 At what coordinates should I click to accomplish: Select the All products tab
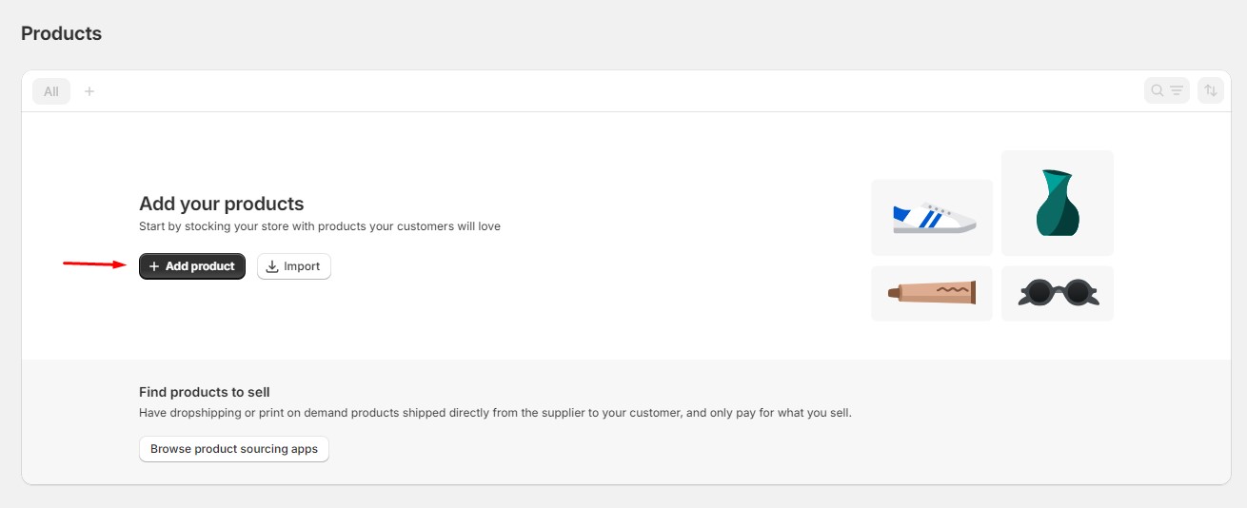(51, 91)
